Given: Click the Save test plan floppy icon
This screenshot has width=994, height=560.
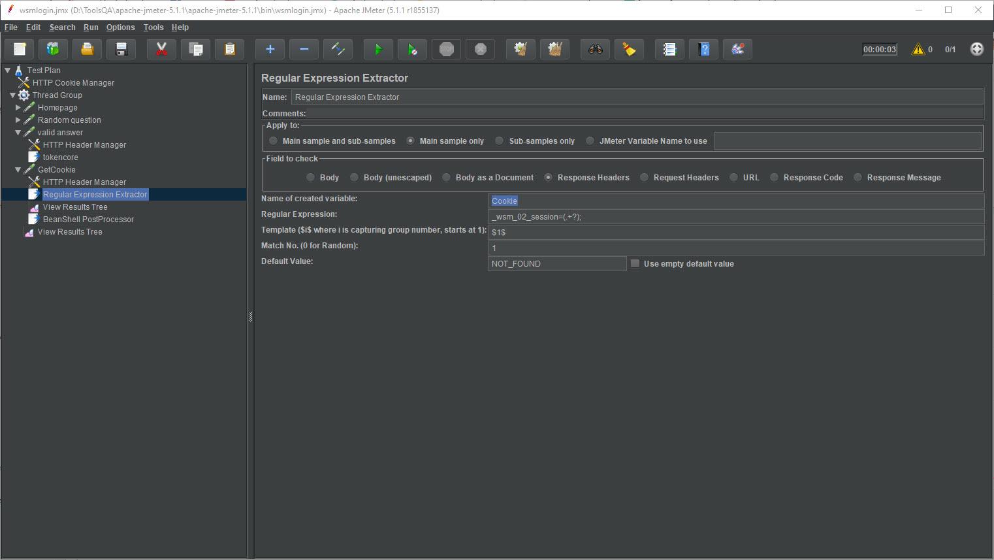Looking at the screenshot, I should pyautogui.click(x=121, y=50).
